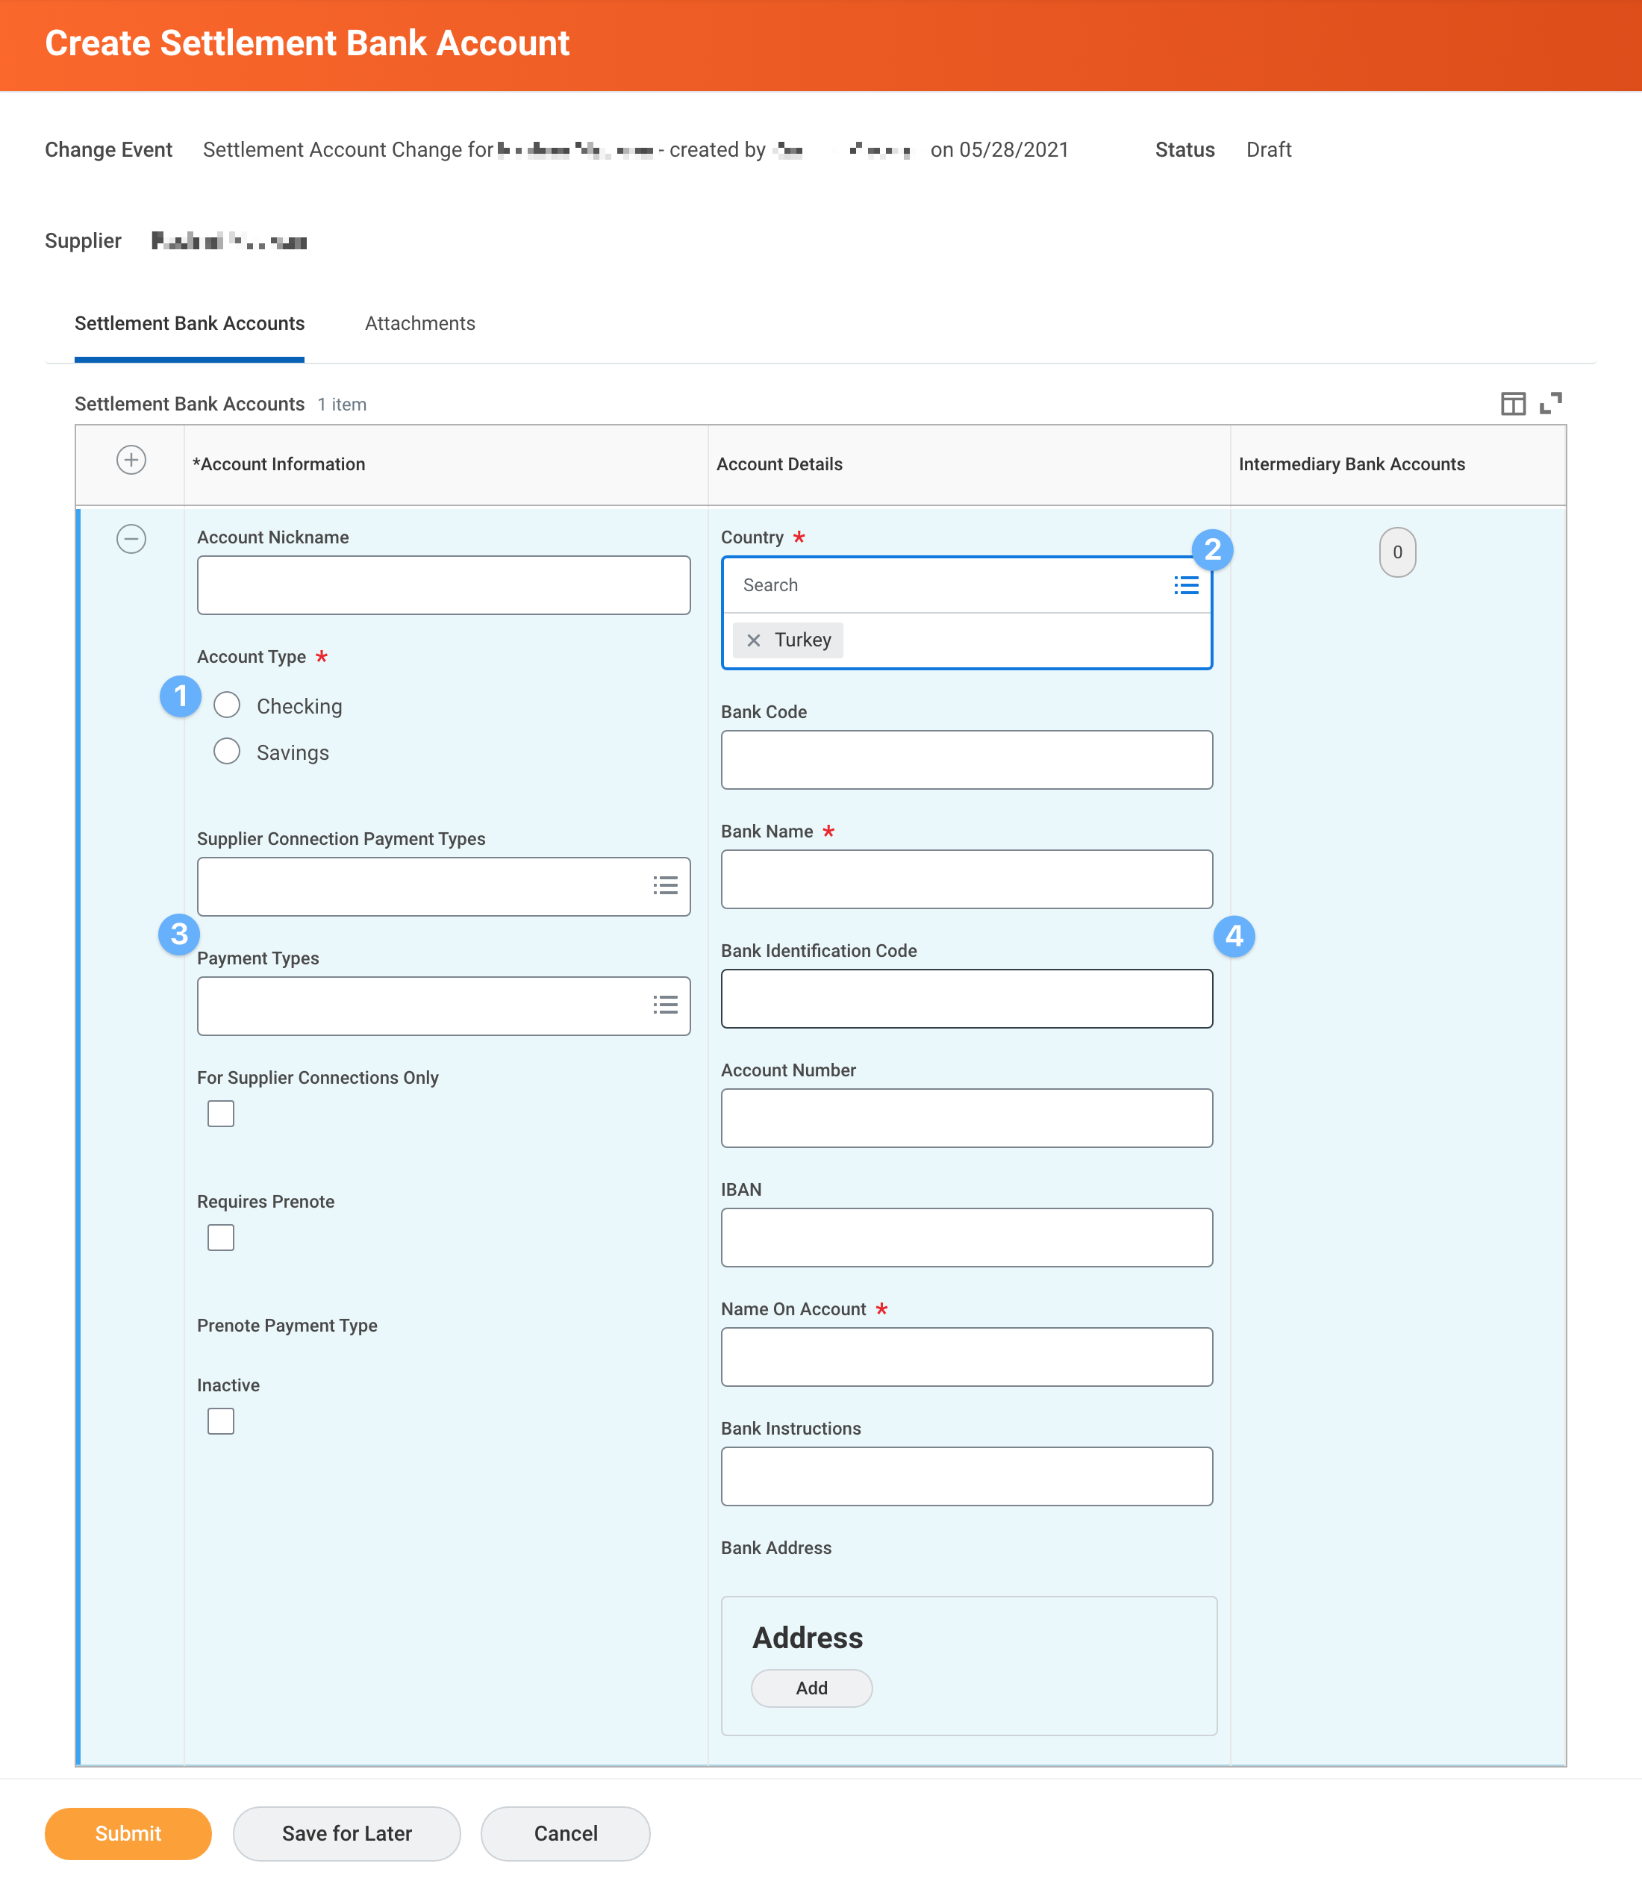Remove Turkey with the X icon
Image resolution: width=1642 pixels, height=1878 pixels.
pos(753,640)
